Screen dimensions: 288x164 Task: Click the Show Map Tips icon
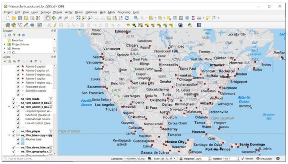coord(208,18)
